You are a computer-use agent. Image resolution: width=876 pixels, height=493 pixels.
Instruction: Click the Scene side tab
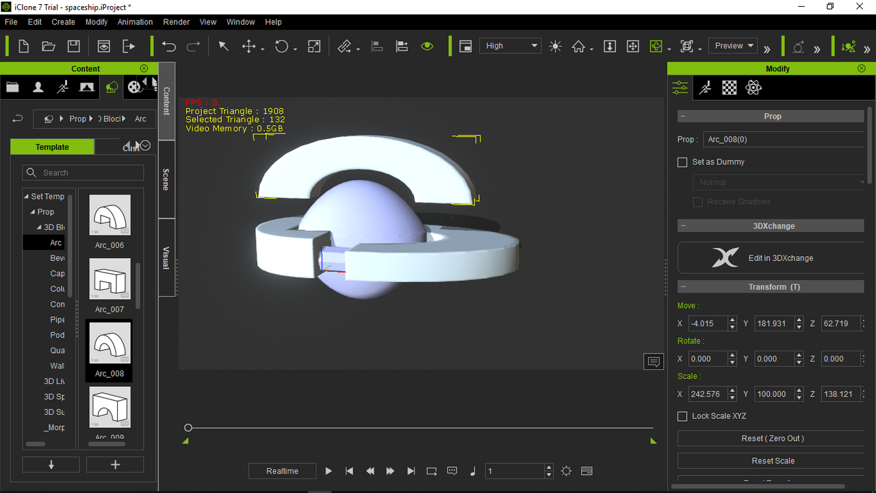[x=166, y=179]
